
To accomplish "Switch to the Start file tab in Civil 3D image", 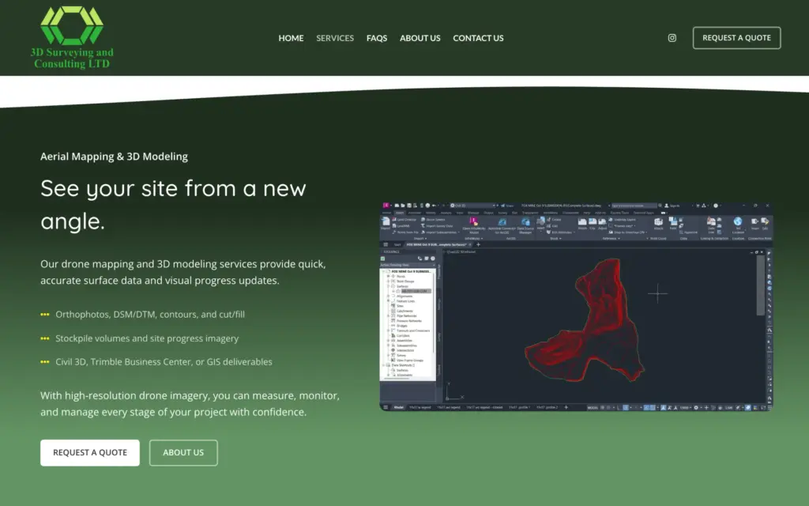I will [397, 245].
